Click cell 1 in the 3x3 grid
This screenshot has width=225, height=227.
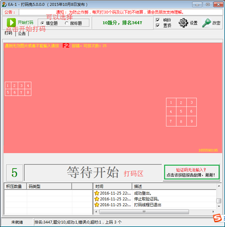pos(171,102)
